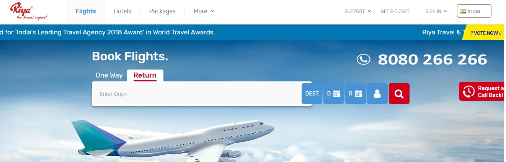Click the phone icon beside 8080 266 266
Viewport: 506px width, 162px height.
click(363, 59)
